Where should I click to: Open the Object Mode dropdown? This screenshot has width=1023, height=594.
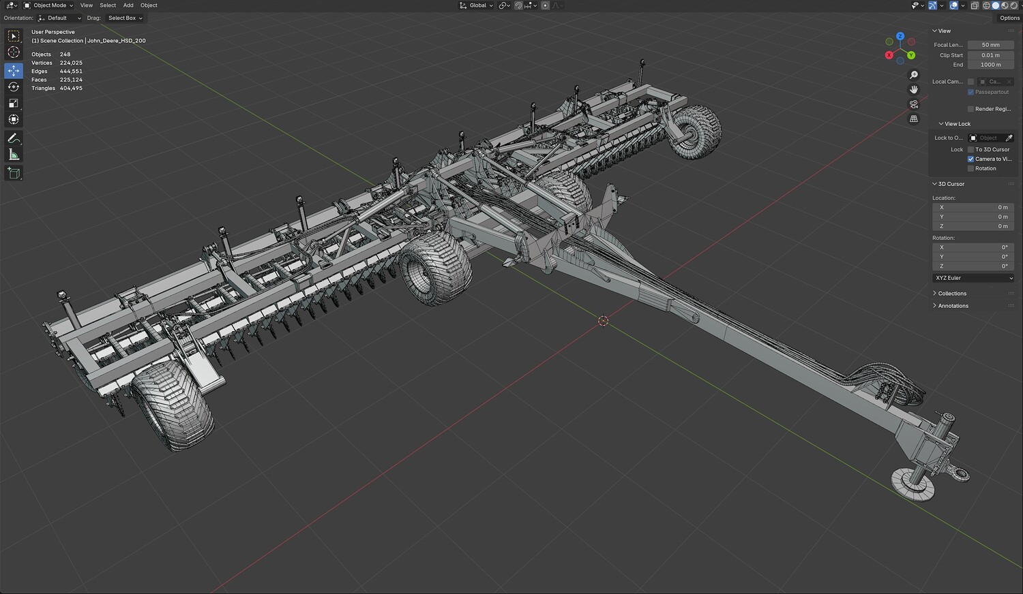[x=48, y=5]
